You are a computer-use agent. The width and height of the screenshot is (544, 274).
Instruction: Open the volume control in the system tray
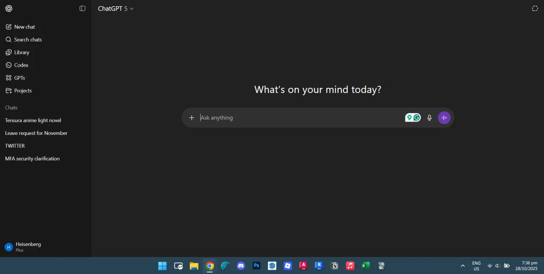pos(497,266)
